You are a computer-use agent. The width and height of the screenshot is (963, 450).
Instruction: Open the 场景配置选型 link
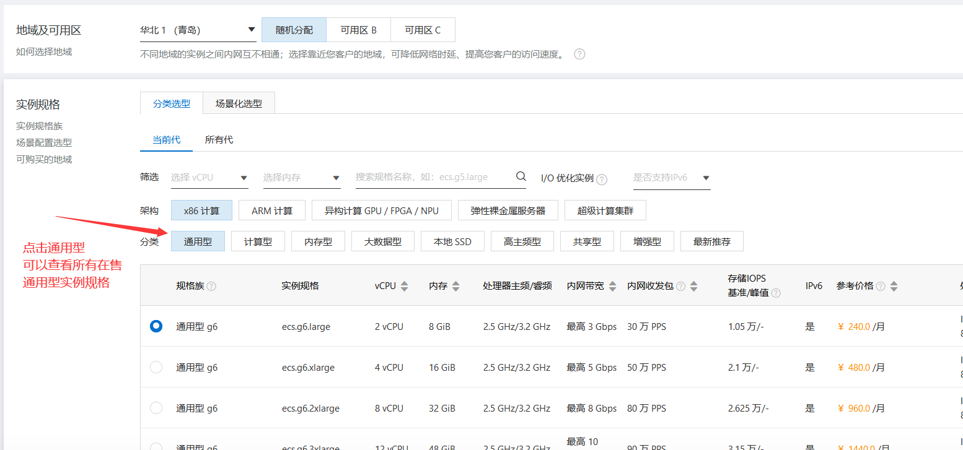pyautogui.click(x=44, y=142)
